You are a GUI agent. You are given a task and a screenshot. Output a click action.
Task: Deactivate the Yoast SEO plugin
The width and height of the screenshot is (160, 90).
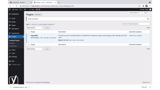point(53,38)
